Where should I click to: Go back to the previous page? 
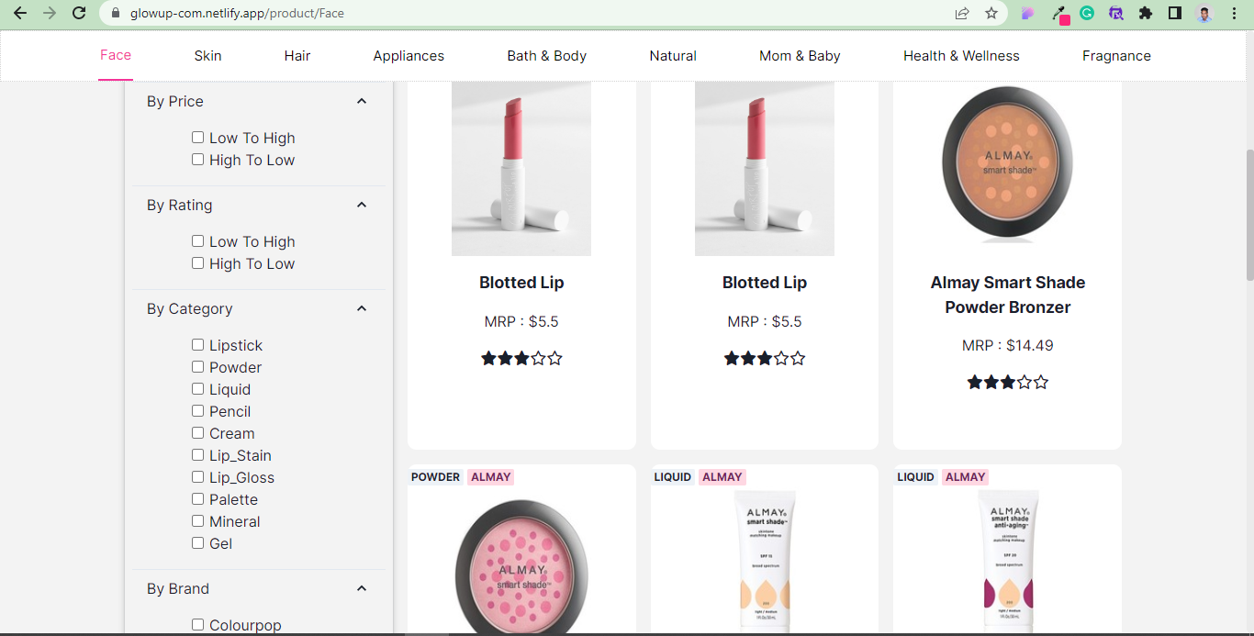tap(20, 13)
